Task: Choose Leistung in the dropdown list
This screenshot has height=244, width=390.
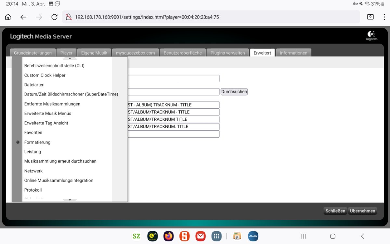Action: point(32,152)
